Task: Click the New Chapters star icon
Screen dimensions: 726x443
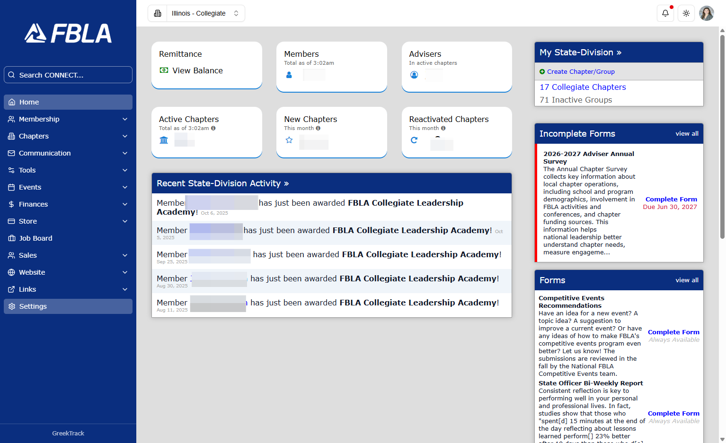Action: pyautogui.click(x=289, y=140)
